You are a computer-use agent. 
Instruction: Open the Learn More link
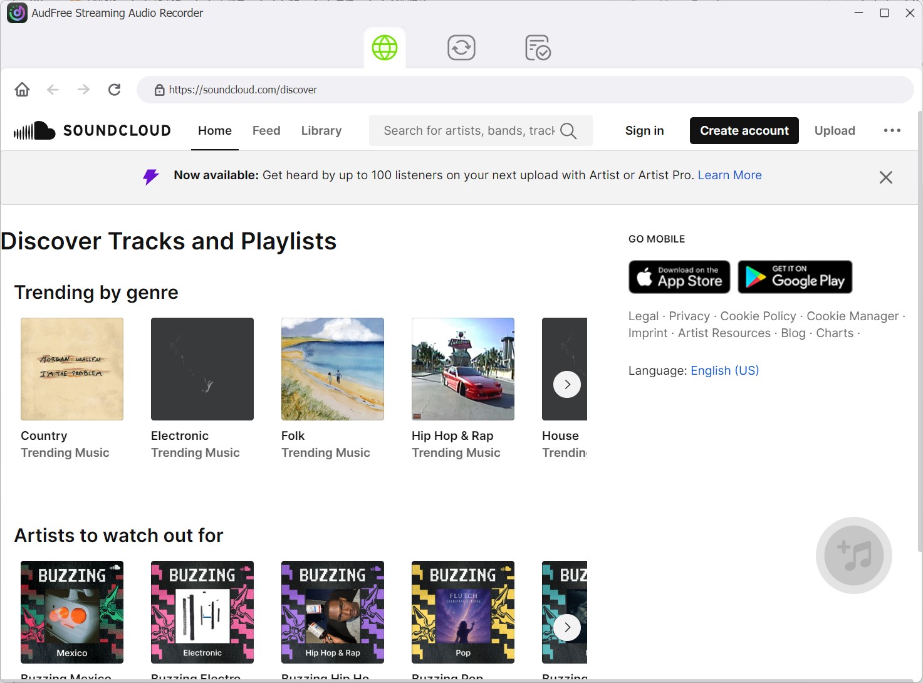pos(730,175)
